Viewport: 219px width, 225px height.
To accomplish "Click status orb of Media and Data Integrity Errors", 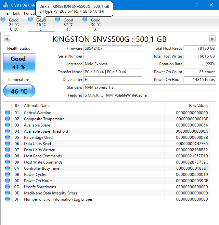I will 7,193.
